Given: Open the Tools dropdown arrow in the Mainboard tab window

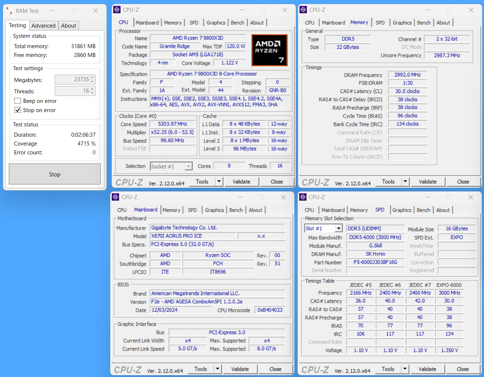Looking at the screenshot, I should 218,369.
